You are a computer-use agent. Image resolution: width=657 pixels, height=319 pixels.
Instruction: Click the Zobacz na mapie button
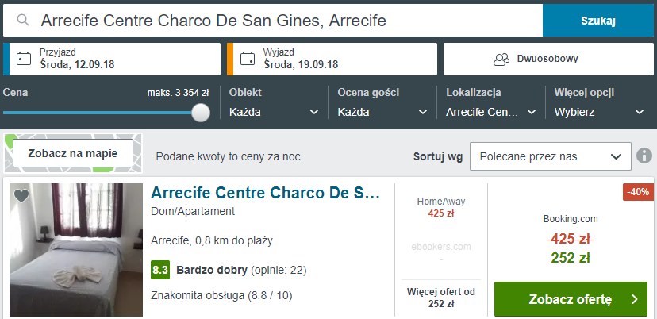click(73, 153)
